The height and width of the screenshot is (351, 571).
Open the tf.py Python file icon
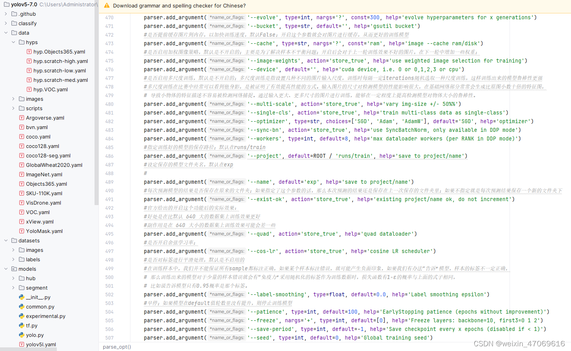tap(22, 325)
